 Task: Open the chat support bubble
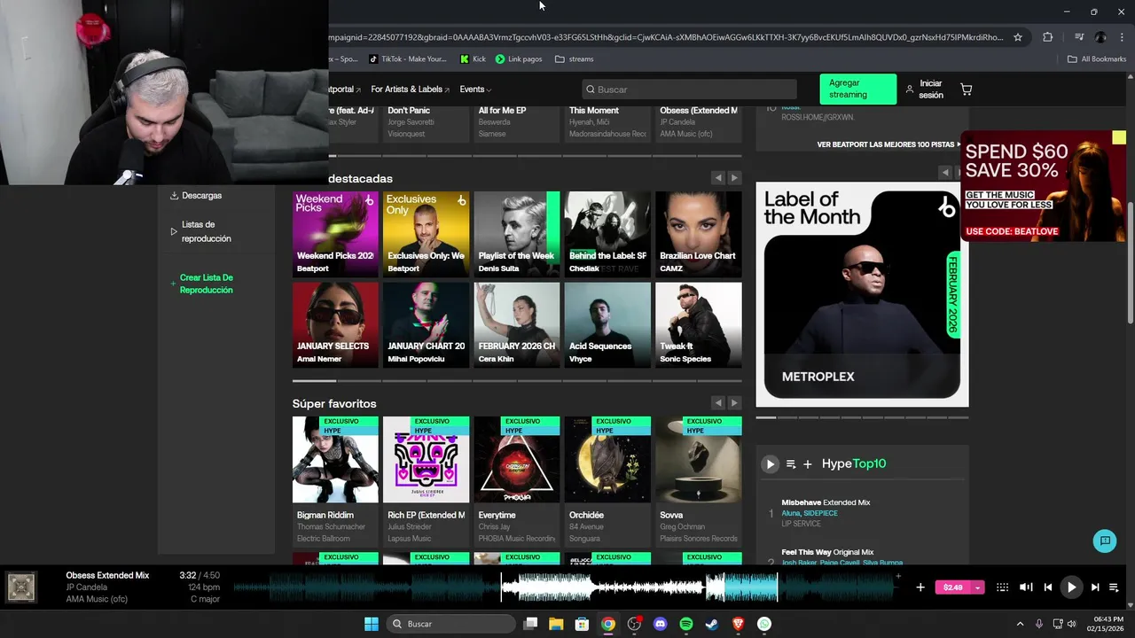tap(1105, 541)
